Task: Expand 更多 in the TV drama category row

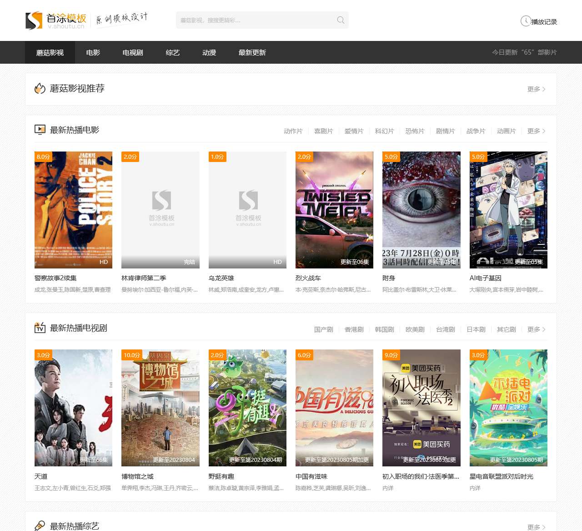Action: [536, 329]
